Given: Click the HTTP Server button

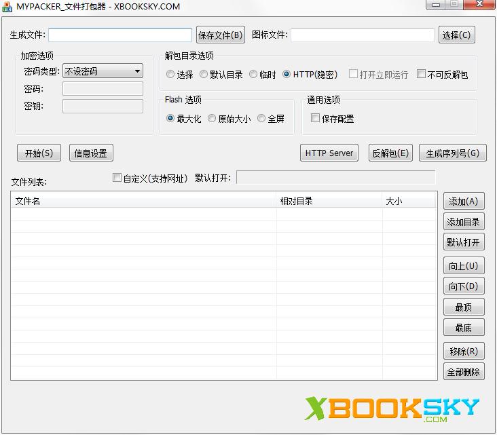Looking at the screenshot, I should (x=329, y=153).
